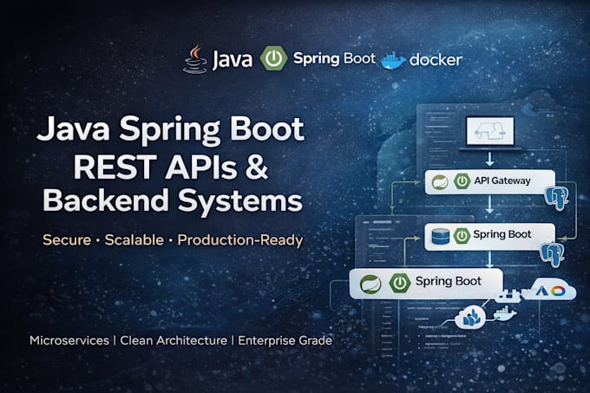Click power hexagon in largest bottom Spring Boot box
Viewport: 590px width, 393px height.
[x=400, y=283]
